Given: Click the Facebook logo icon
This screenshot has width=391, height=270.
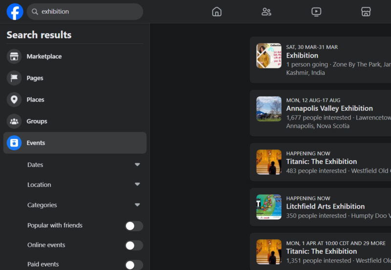Looking at the screenshot, I should pyautogui.click(x=15, y=12).
